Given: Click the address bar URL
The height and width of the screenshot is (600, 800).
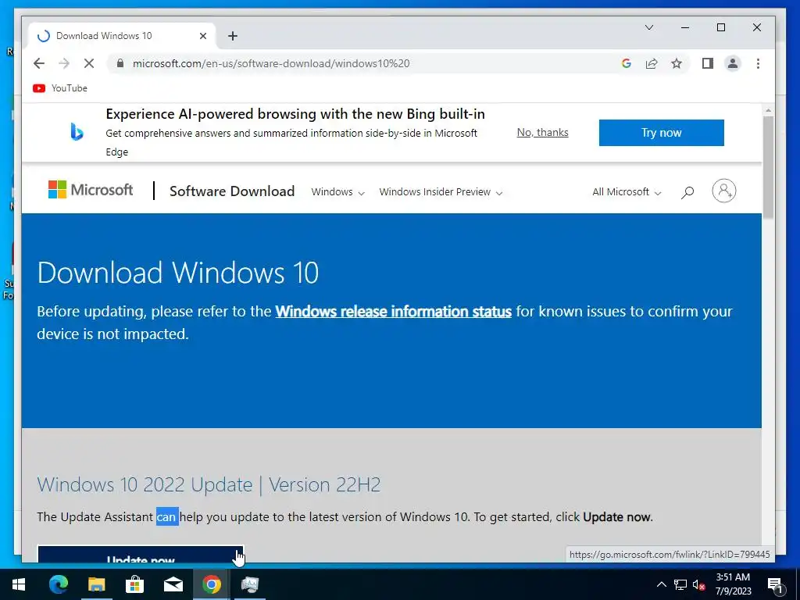Looking at the screenshot, I should pos(271,63).
